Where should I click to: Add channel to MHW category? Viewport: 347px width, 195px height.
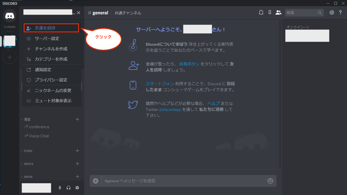pos(77,177)
